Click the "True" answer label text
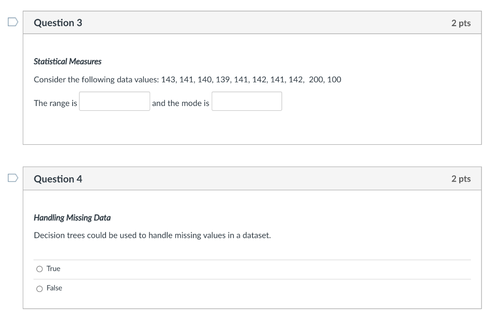 point(53,269)
